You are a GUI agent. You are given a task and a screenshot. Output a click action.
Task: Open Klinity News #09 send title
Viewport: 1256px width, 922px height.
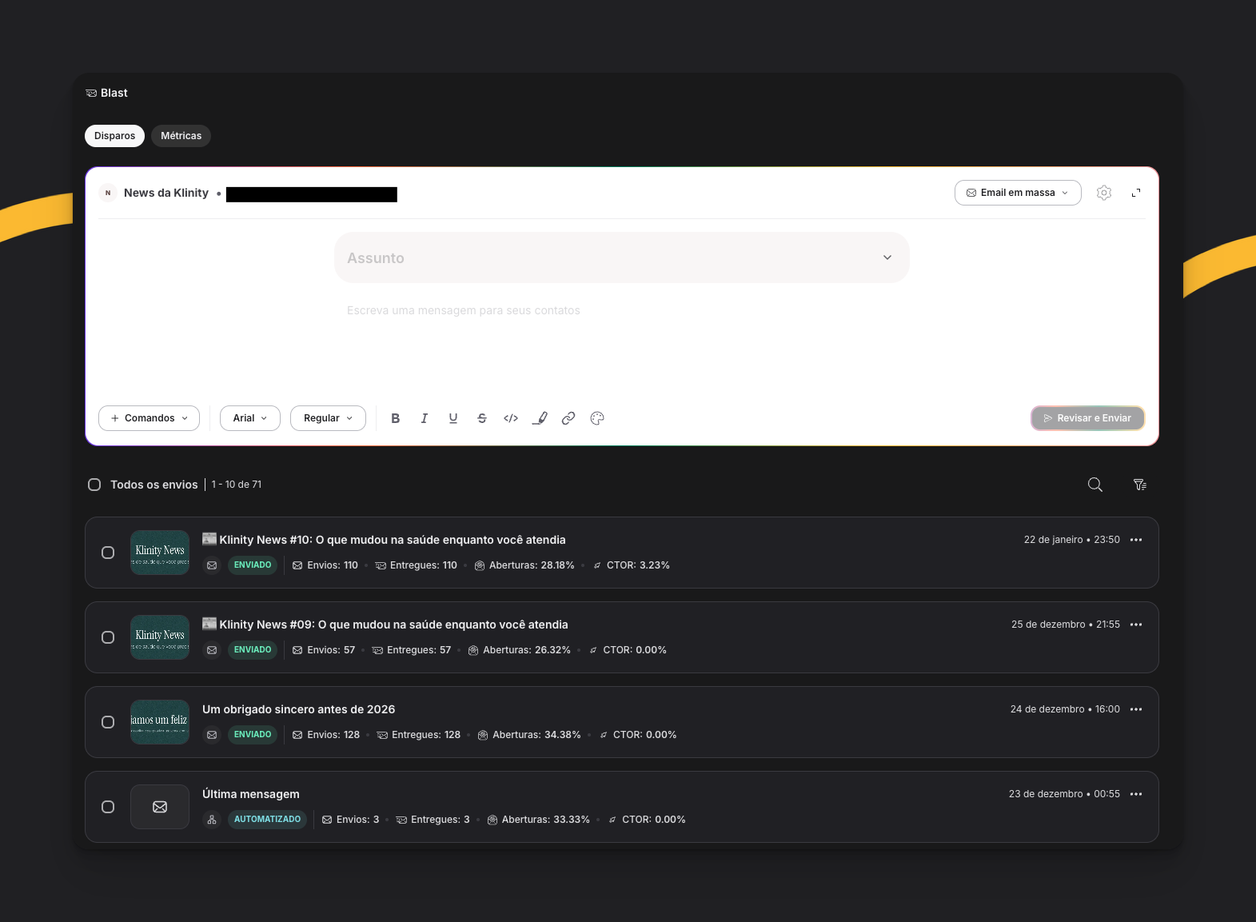tap(385, 625)
